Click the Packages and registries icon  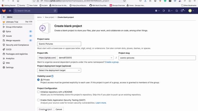[x=4, y=54]
